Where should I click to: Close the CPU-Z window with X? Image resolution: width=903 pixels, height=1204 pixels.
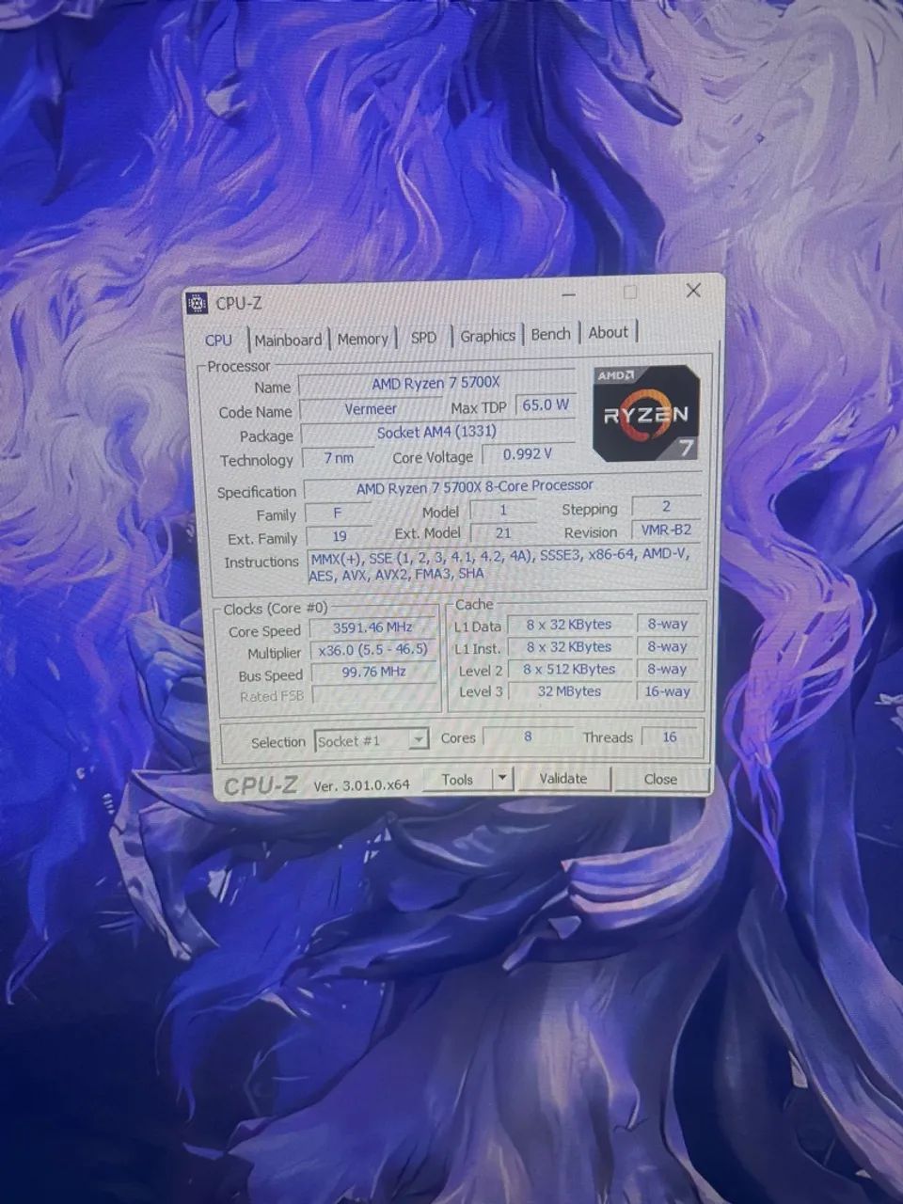click(693, 291)
